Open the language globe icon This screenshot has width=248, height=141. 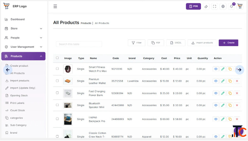(x=223, y=6)
